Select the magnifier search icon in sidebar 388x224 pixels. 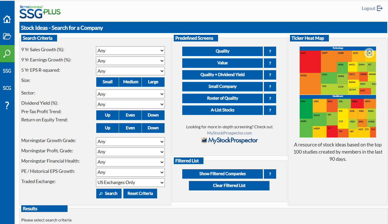[7, 54]
